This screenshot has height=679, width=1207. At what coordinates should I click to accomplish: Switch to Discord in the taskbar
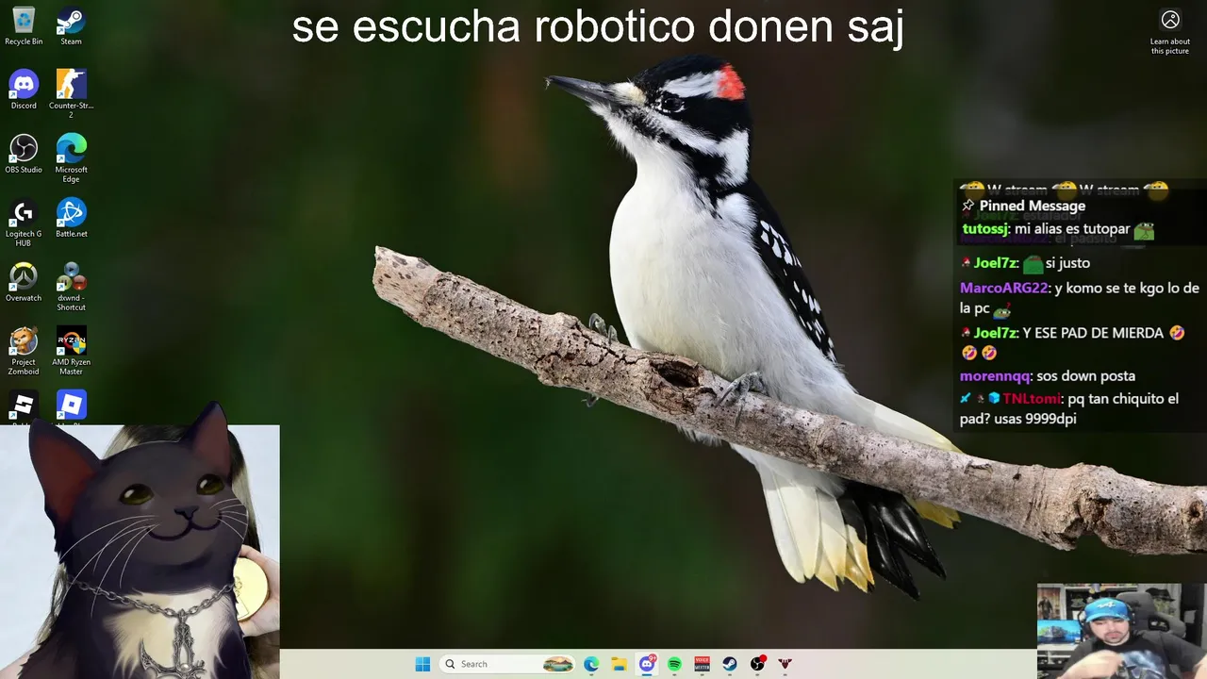coord(647,664)
